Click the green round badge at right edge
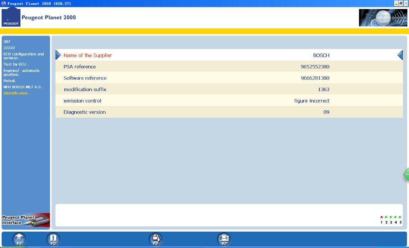 tap(407, 174)
